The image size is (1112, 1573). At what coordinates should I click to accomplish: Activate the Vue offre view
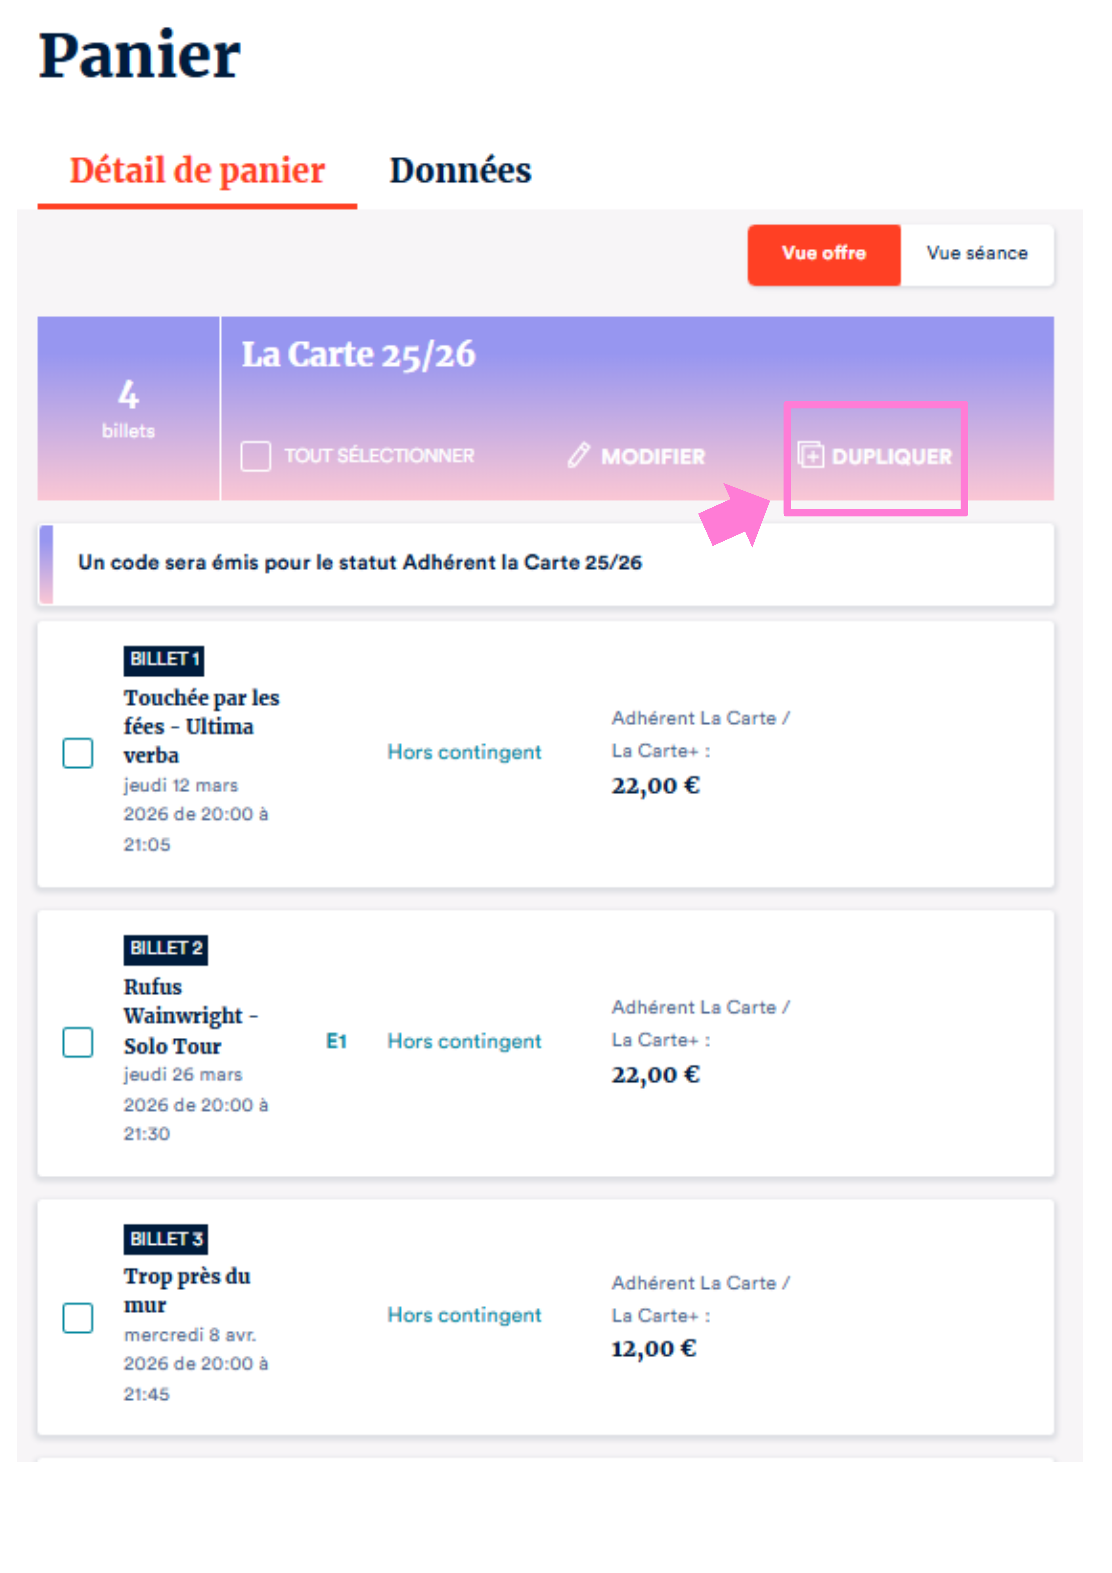(x=824, y=253)
